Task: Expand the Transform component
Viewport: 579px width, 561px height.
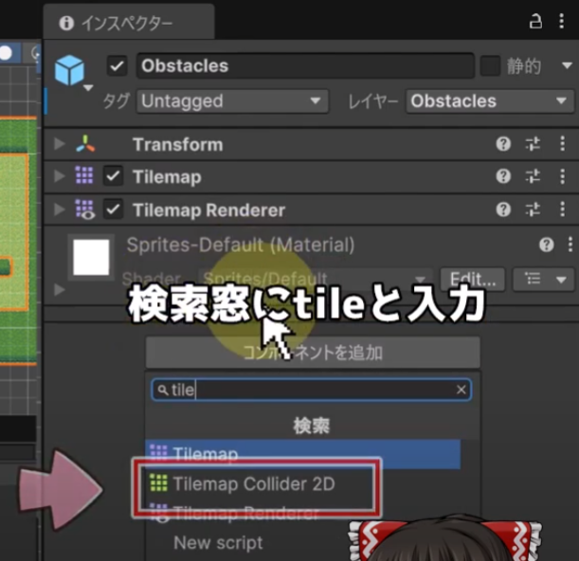Action: (59, 144)
